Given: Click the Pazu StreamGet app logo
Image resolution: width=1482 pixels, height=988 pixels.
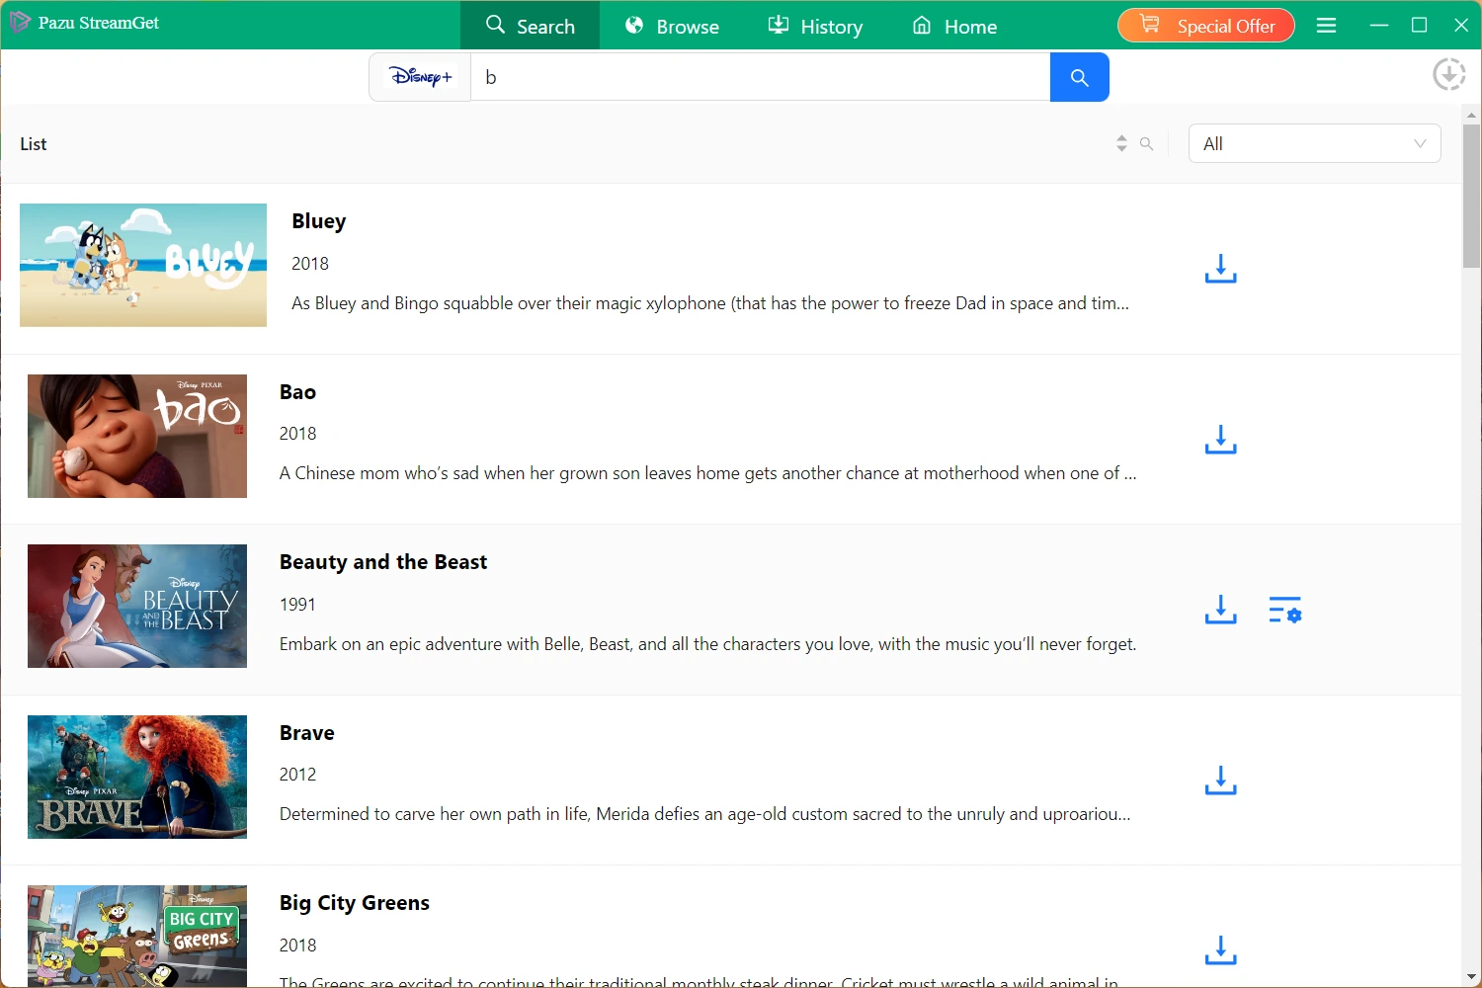Looking at the screenshot, I should coord(19,22).
